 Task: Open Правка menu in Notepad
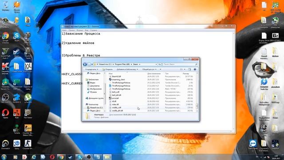coord(71,30)
